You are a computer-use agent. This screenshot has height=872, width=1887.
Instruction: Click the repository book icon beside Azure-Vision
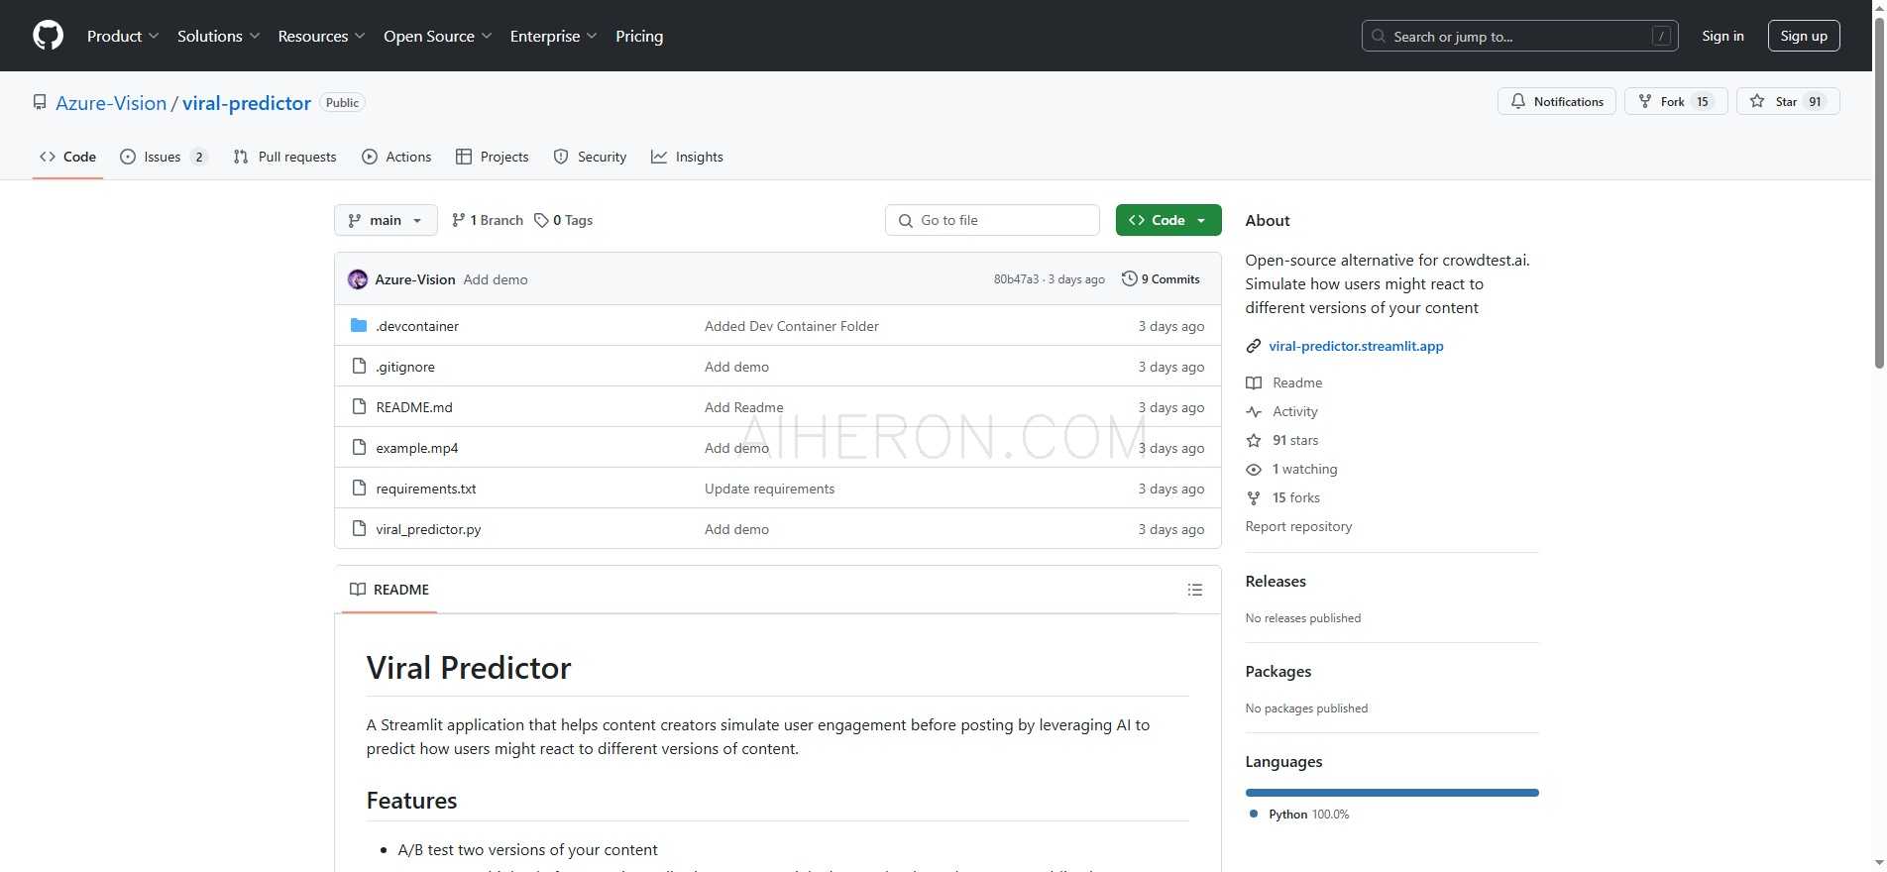click(x=40, y=102)
